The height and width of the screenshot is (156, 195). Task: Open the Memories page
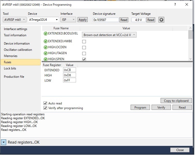(x=11, y=56)
